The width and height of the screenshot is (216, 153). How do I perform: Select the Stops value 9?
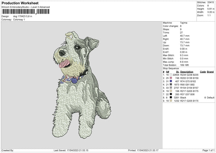pyautogui.click(x=181, y=29)
